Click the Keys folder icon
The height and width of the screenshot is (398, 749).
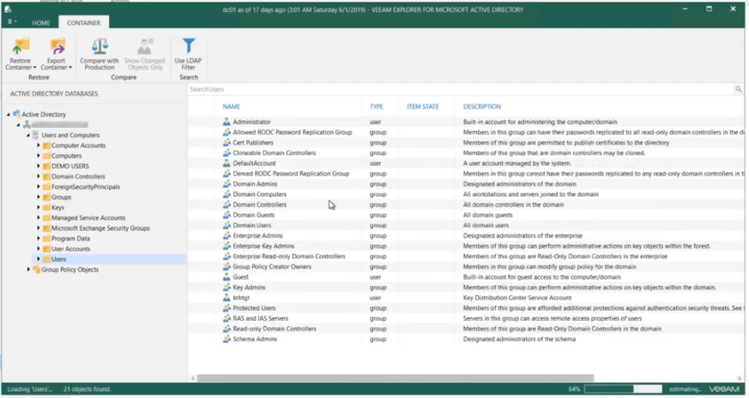[x=46, y=208]
